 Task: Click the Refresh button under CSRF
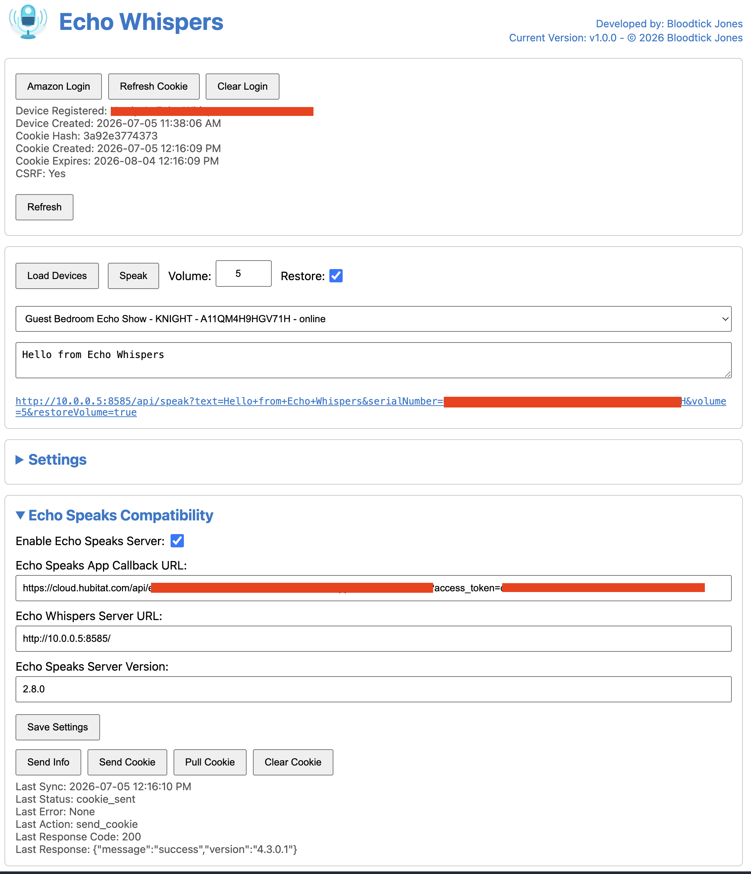[x=44, y=207]
